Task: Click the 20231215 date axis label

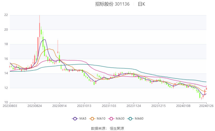Action: (159, 106)
